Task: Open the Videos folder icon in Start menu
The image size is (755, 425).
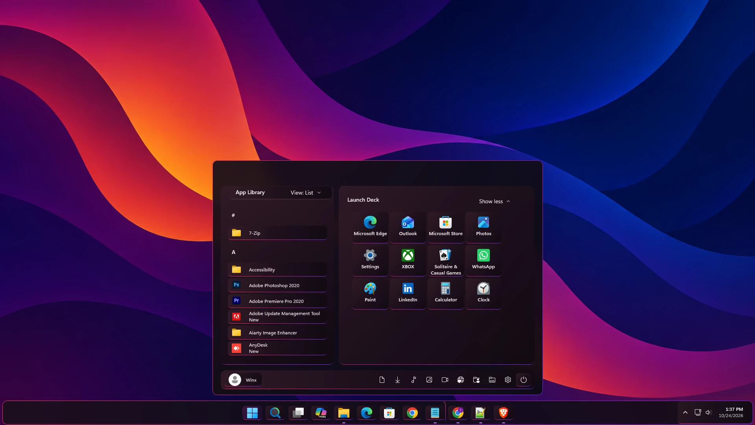Action: 445,380
